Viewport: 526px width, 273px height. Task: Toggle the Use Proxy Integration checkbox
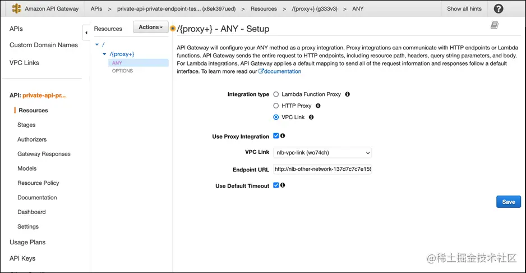click(x=276, y=136)
